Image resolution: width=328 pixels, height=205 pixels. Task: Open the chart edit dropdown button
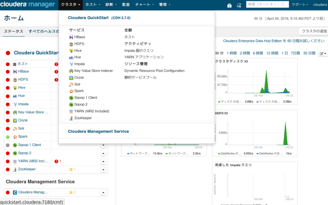coord(323,54)
